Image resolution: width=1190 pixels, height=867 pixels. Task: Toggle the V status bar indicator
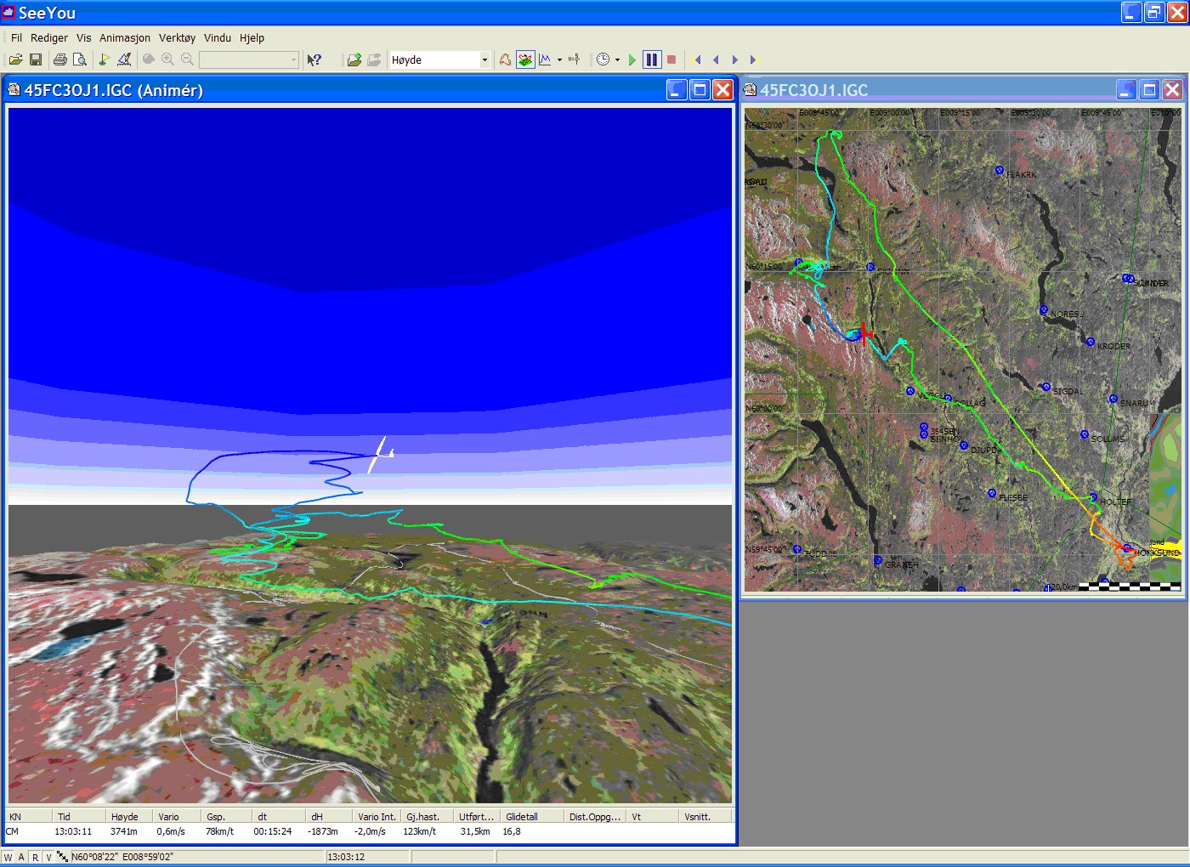coord(48,857)
